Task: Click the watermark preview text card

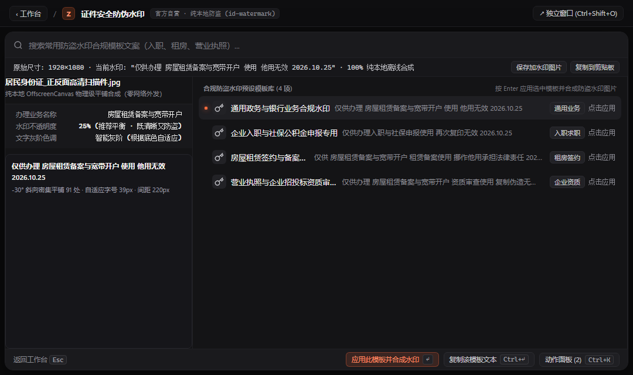Action: 98,251
